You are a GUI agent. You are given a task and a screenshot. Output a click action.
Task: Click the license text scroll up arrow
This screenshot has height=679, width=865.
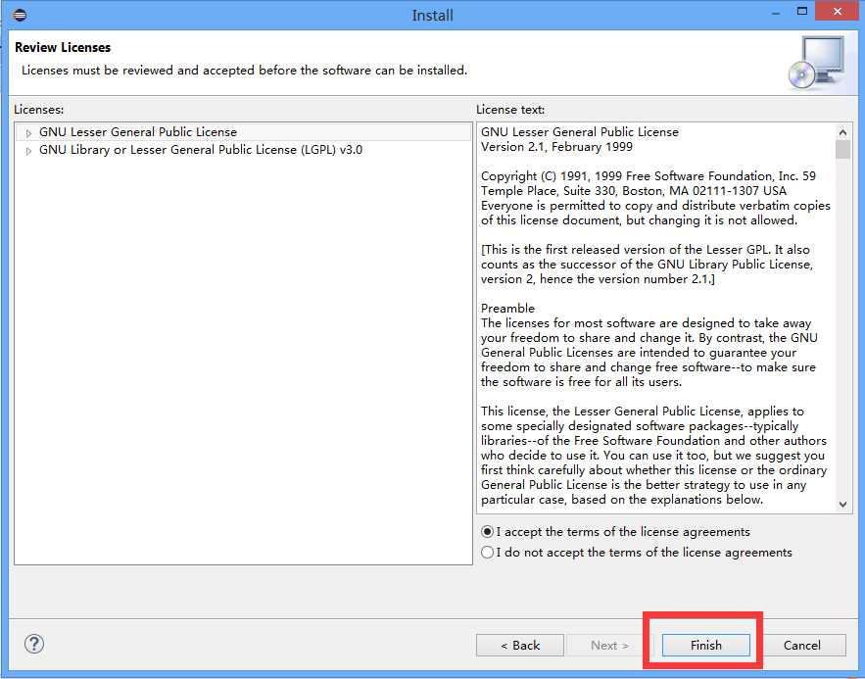(842, 132)
